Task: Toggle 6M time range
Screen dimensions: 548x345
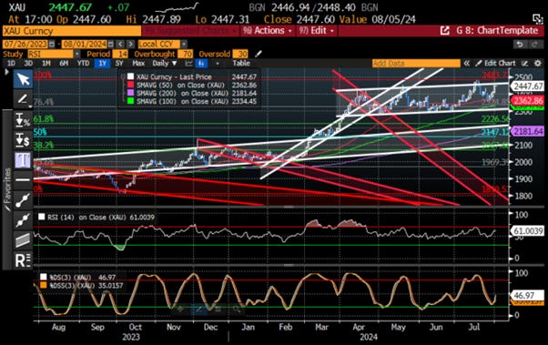Action: [64, 64]
